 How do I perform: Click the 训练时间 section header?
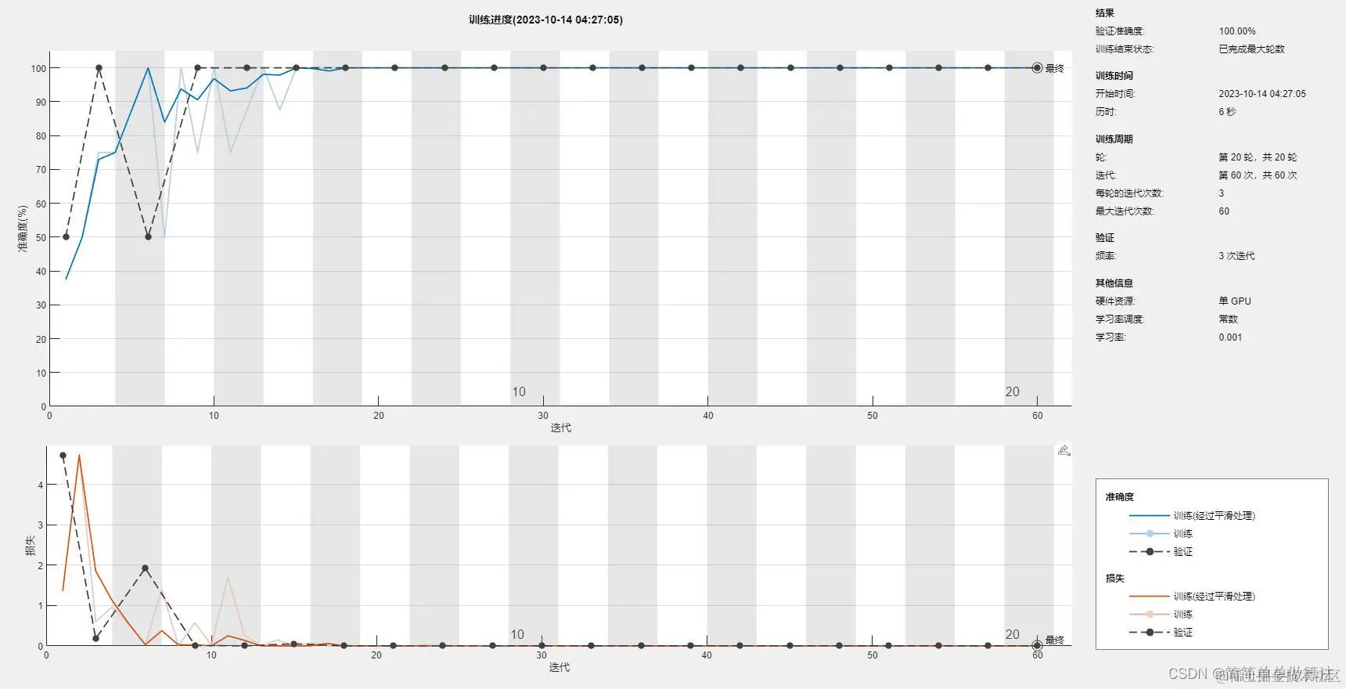1114,75
